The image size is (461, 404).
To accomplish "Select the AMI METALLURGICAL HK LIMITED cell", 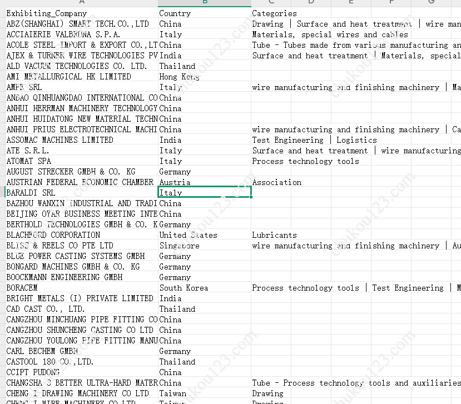I will point(81,77).
